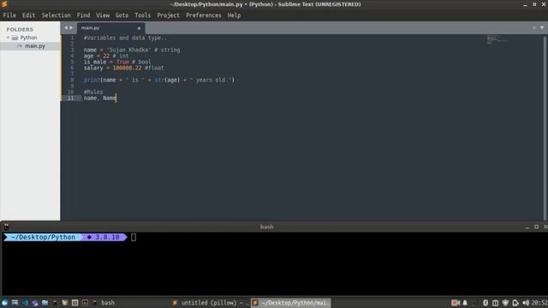This screenshot has width=548, height=308.
Task: Open the Find menu
Action: (84, 15)
